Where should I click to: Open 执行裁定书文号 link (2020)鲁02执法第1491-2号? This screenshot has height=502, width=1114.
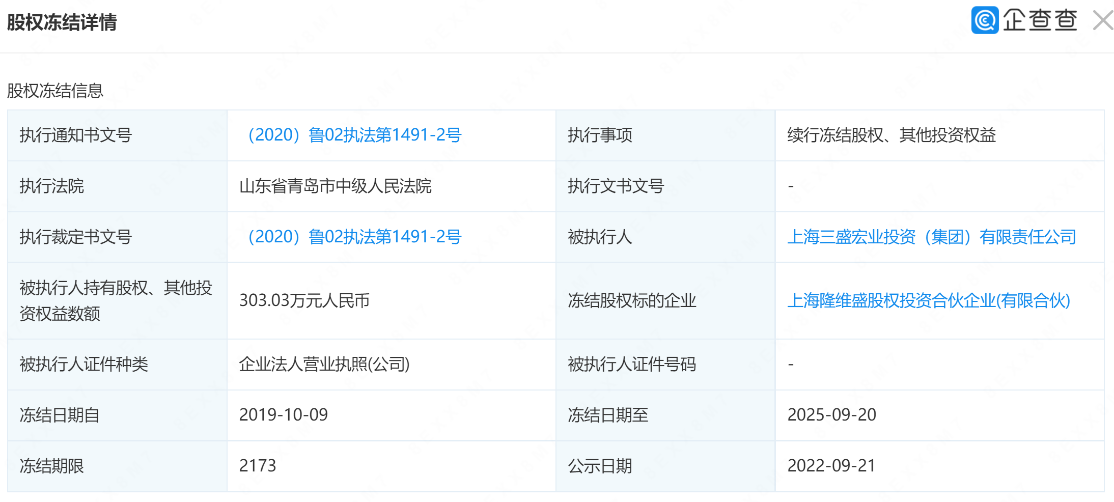[x=351, y=237]
